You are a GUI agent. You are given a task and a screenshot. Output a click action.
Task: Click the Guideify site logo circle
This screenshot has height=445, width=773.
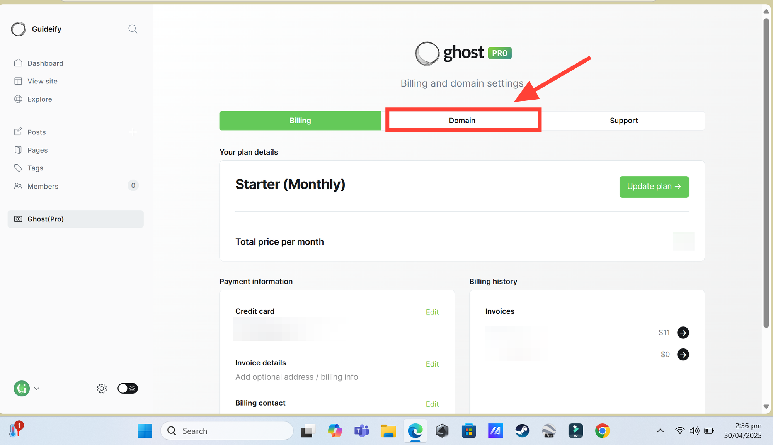coord(18,29)
